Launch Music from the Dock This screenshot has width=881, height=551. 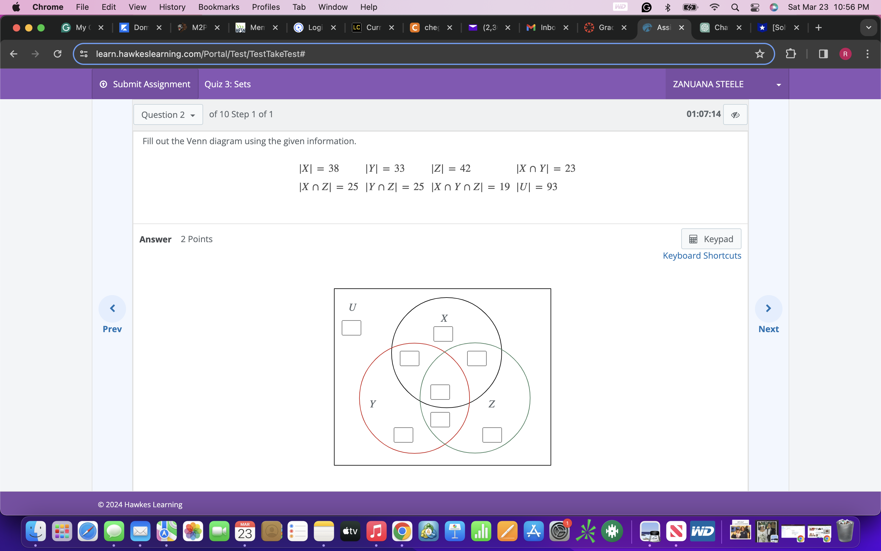coord(377,531)
